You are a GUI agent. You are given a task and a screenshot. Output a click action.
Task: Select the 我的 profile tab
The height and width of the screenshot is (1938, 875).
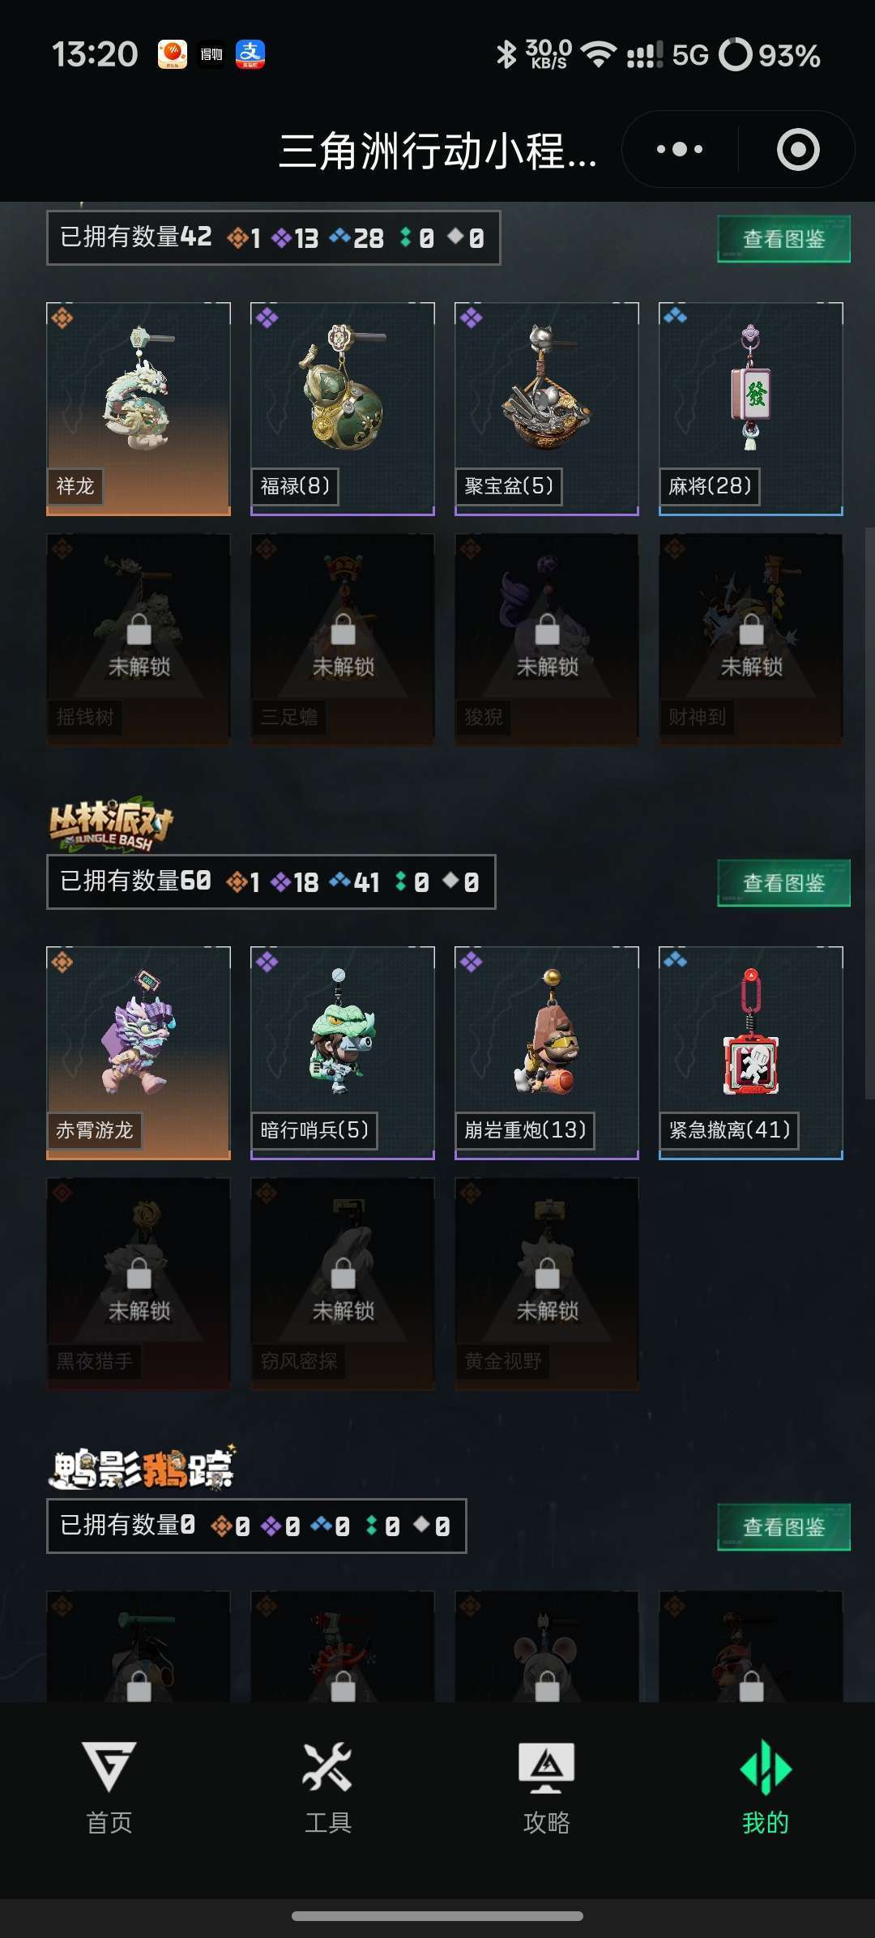[x=765, y=1786]
